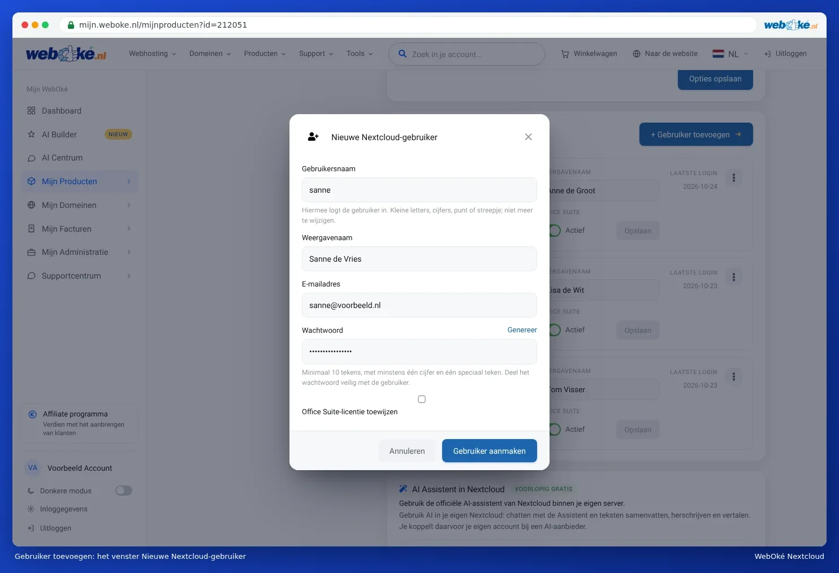Tick the Office Suite-licentie toewijzen checkbox
Screen dimensions: 839x573
click(x=422, y=400)
